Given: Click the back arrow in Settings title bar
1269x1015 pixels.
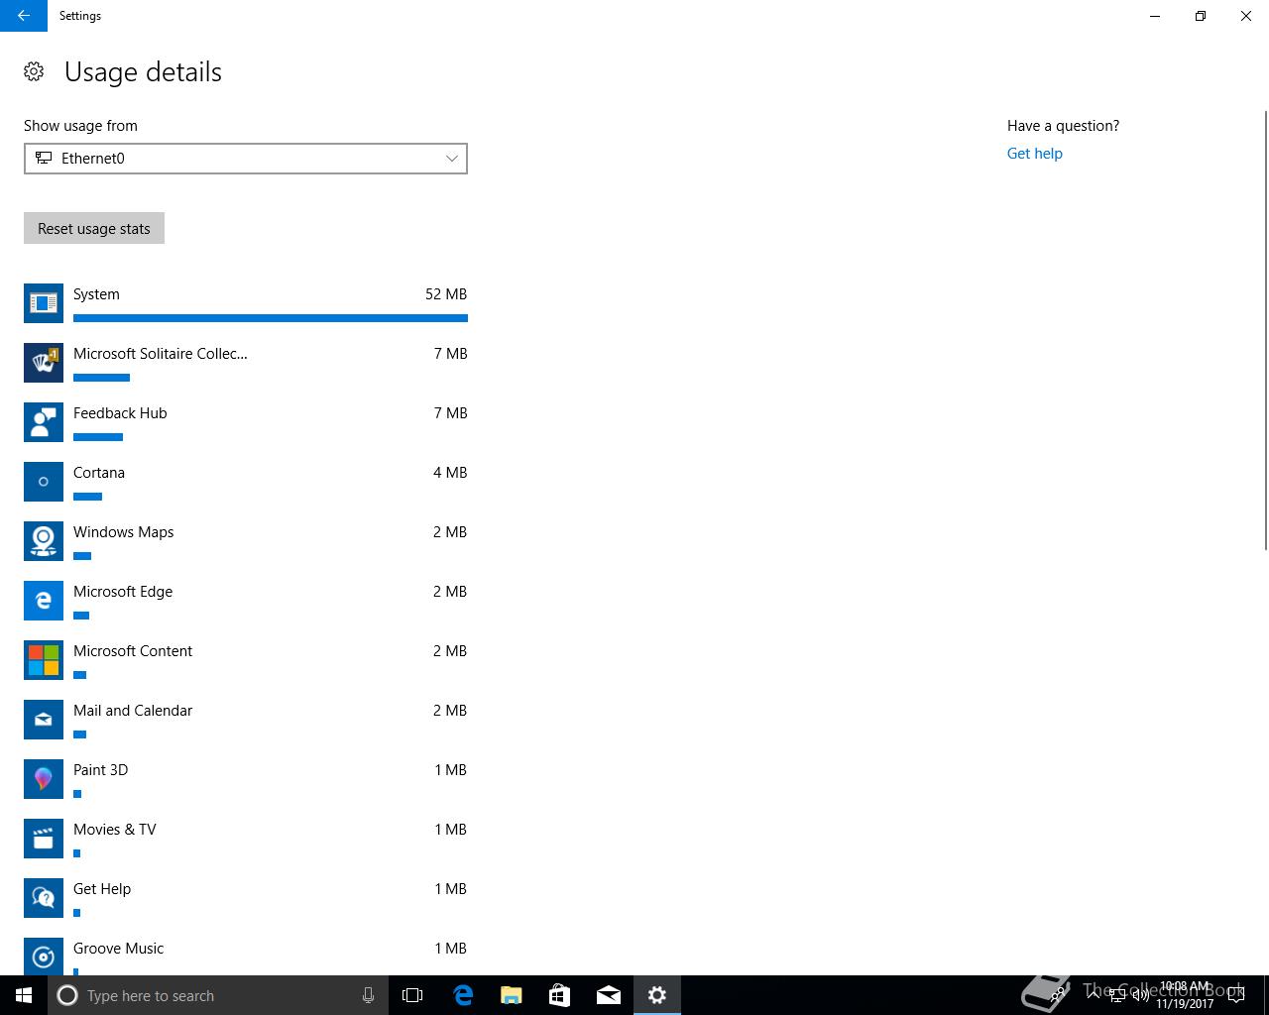Looking at the screenshot, I should [x=24, y=16].
